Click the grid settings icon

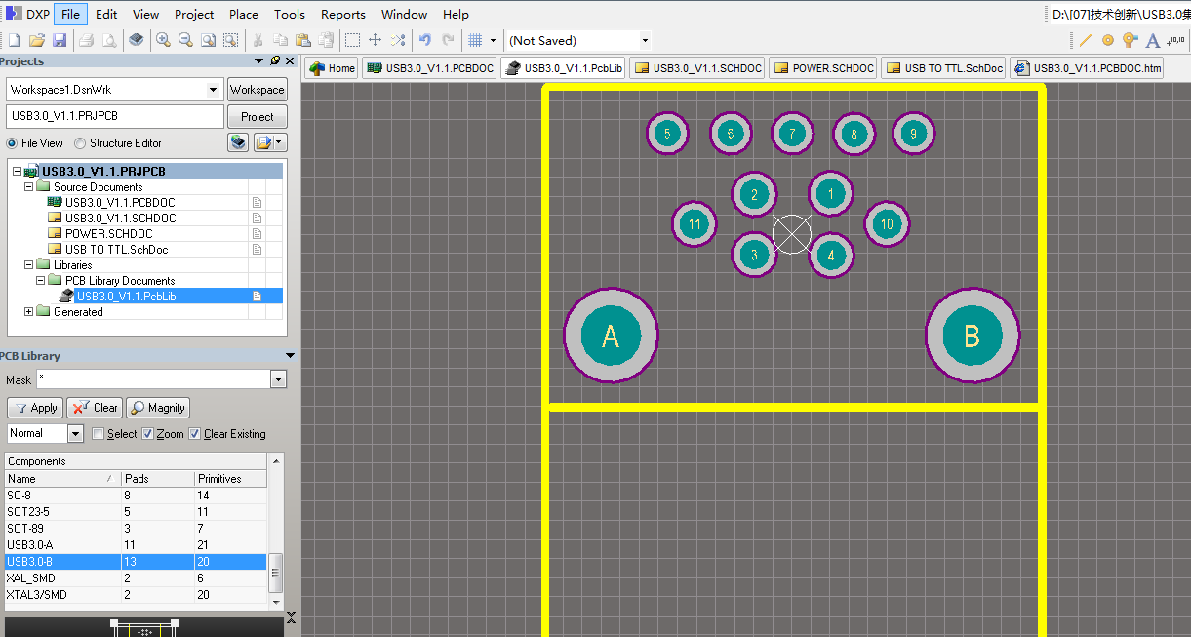[x=475, y=40]
